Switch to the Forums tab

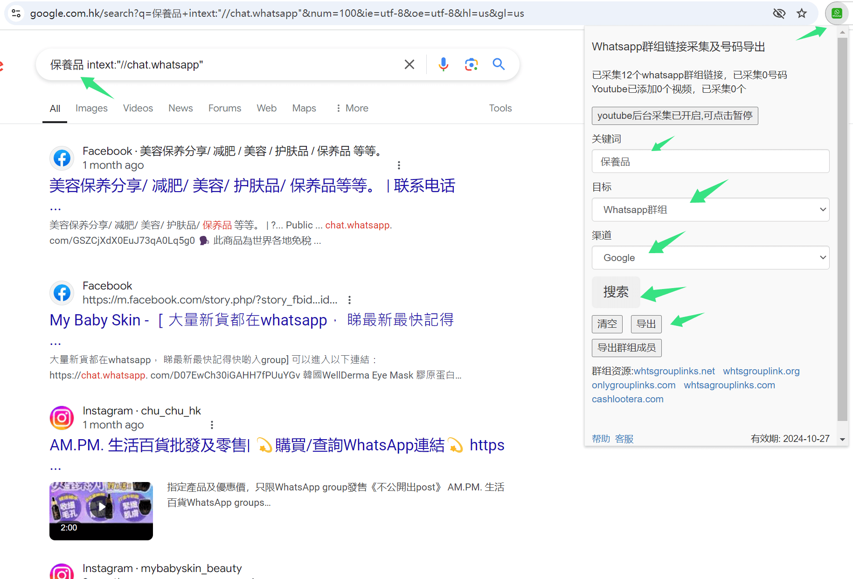pyautogui.click(x=225, y=108)
